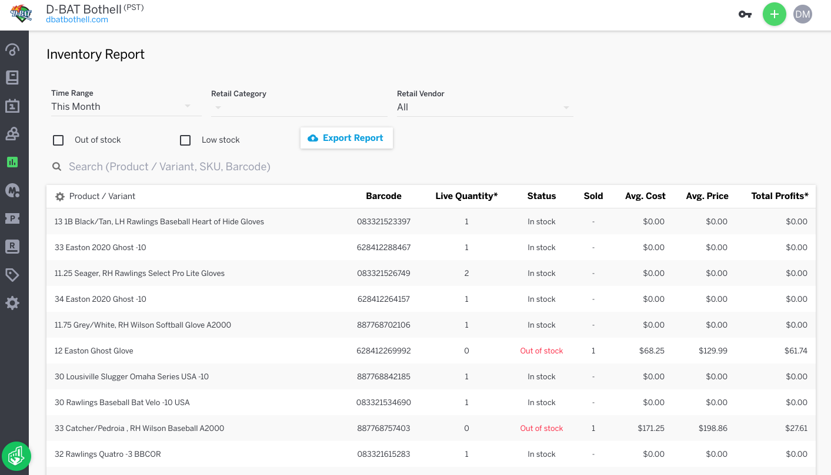Select 34 Easton 2020 Ghost -10 row
The width and height of the screenshot is (831, 475).
431,299
